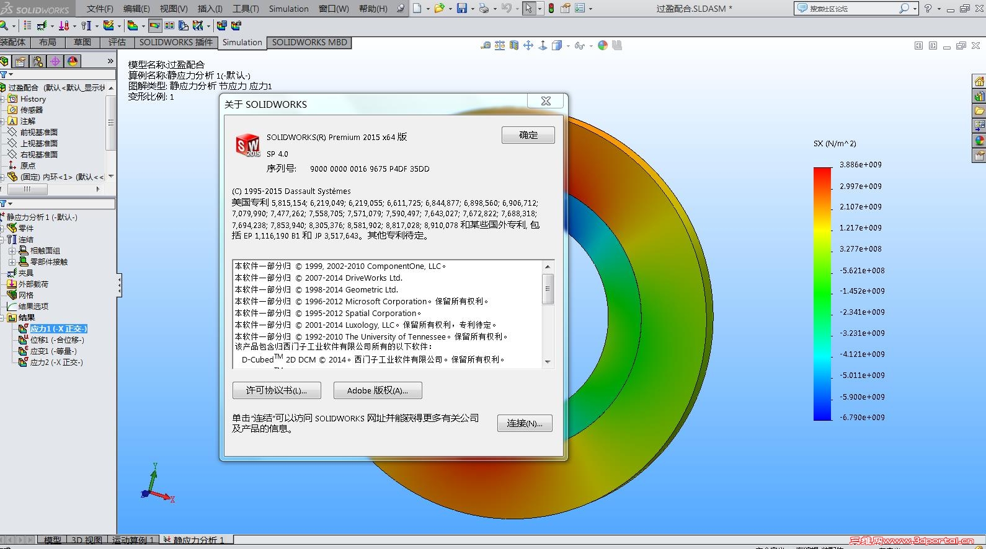Click the Compare results toolbar icon
986x549 pixels.
(x=169, y=25)
